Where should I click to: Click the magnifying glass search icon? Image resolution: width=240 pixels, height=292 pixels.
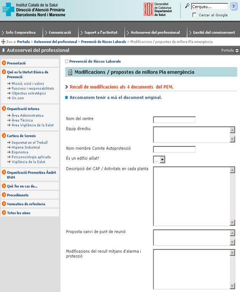click(x=187, y=6)
